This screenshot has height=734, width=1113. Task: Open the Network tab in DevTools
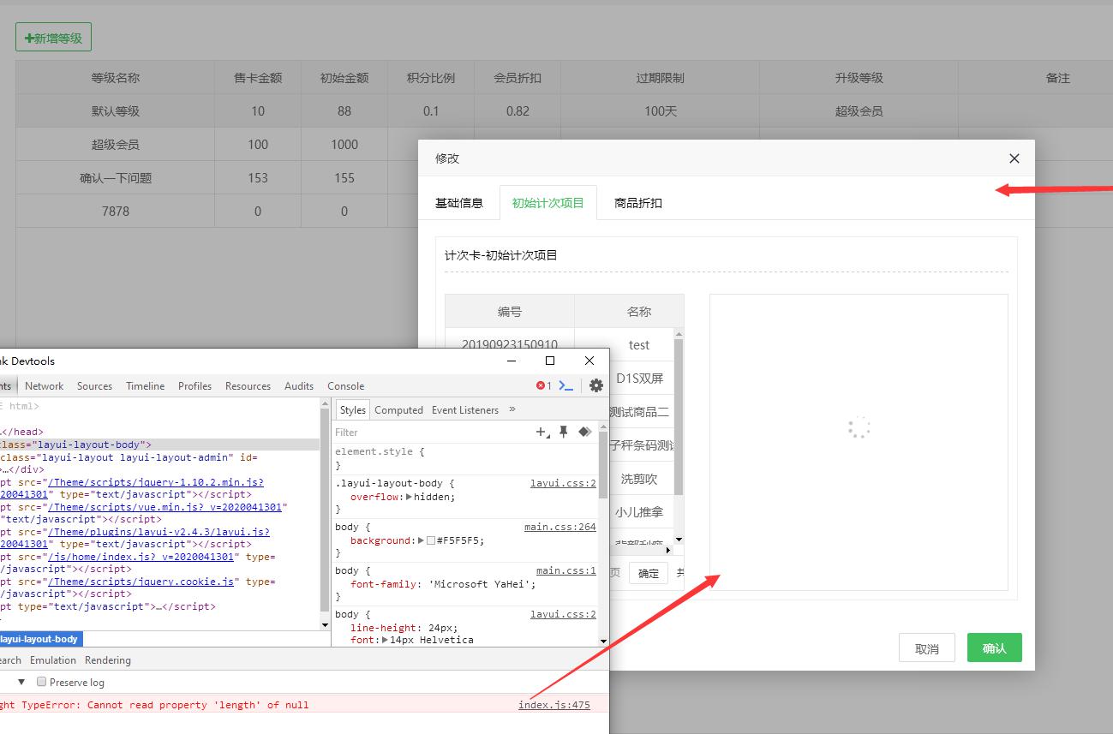pos(45,386)
